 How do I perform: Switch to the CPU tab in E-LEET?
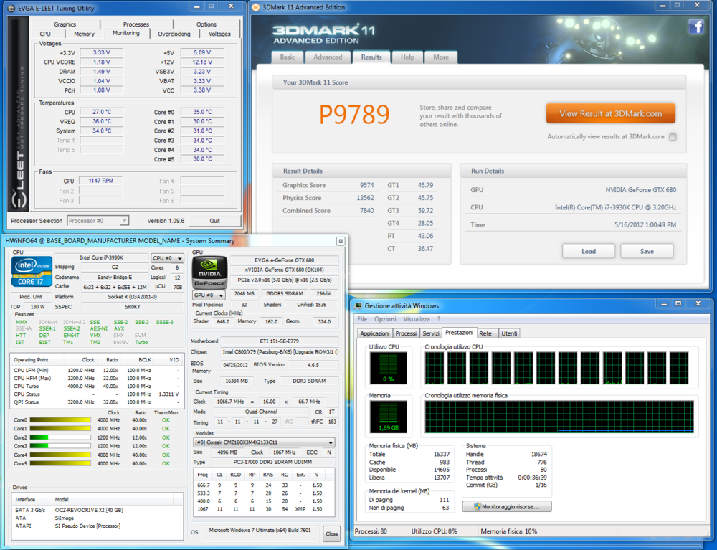[x=45, y=34]
